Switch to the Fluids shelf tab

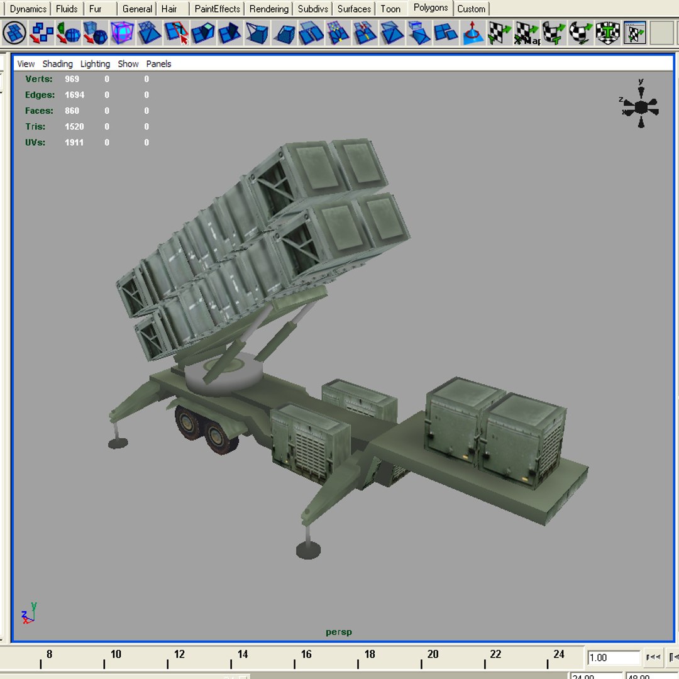[67, 9]
